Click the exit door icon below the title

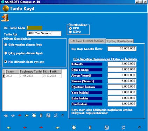pyautogui.click(x=5, y=18)
